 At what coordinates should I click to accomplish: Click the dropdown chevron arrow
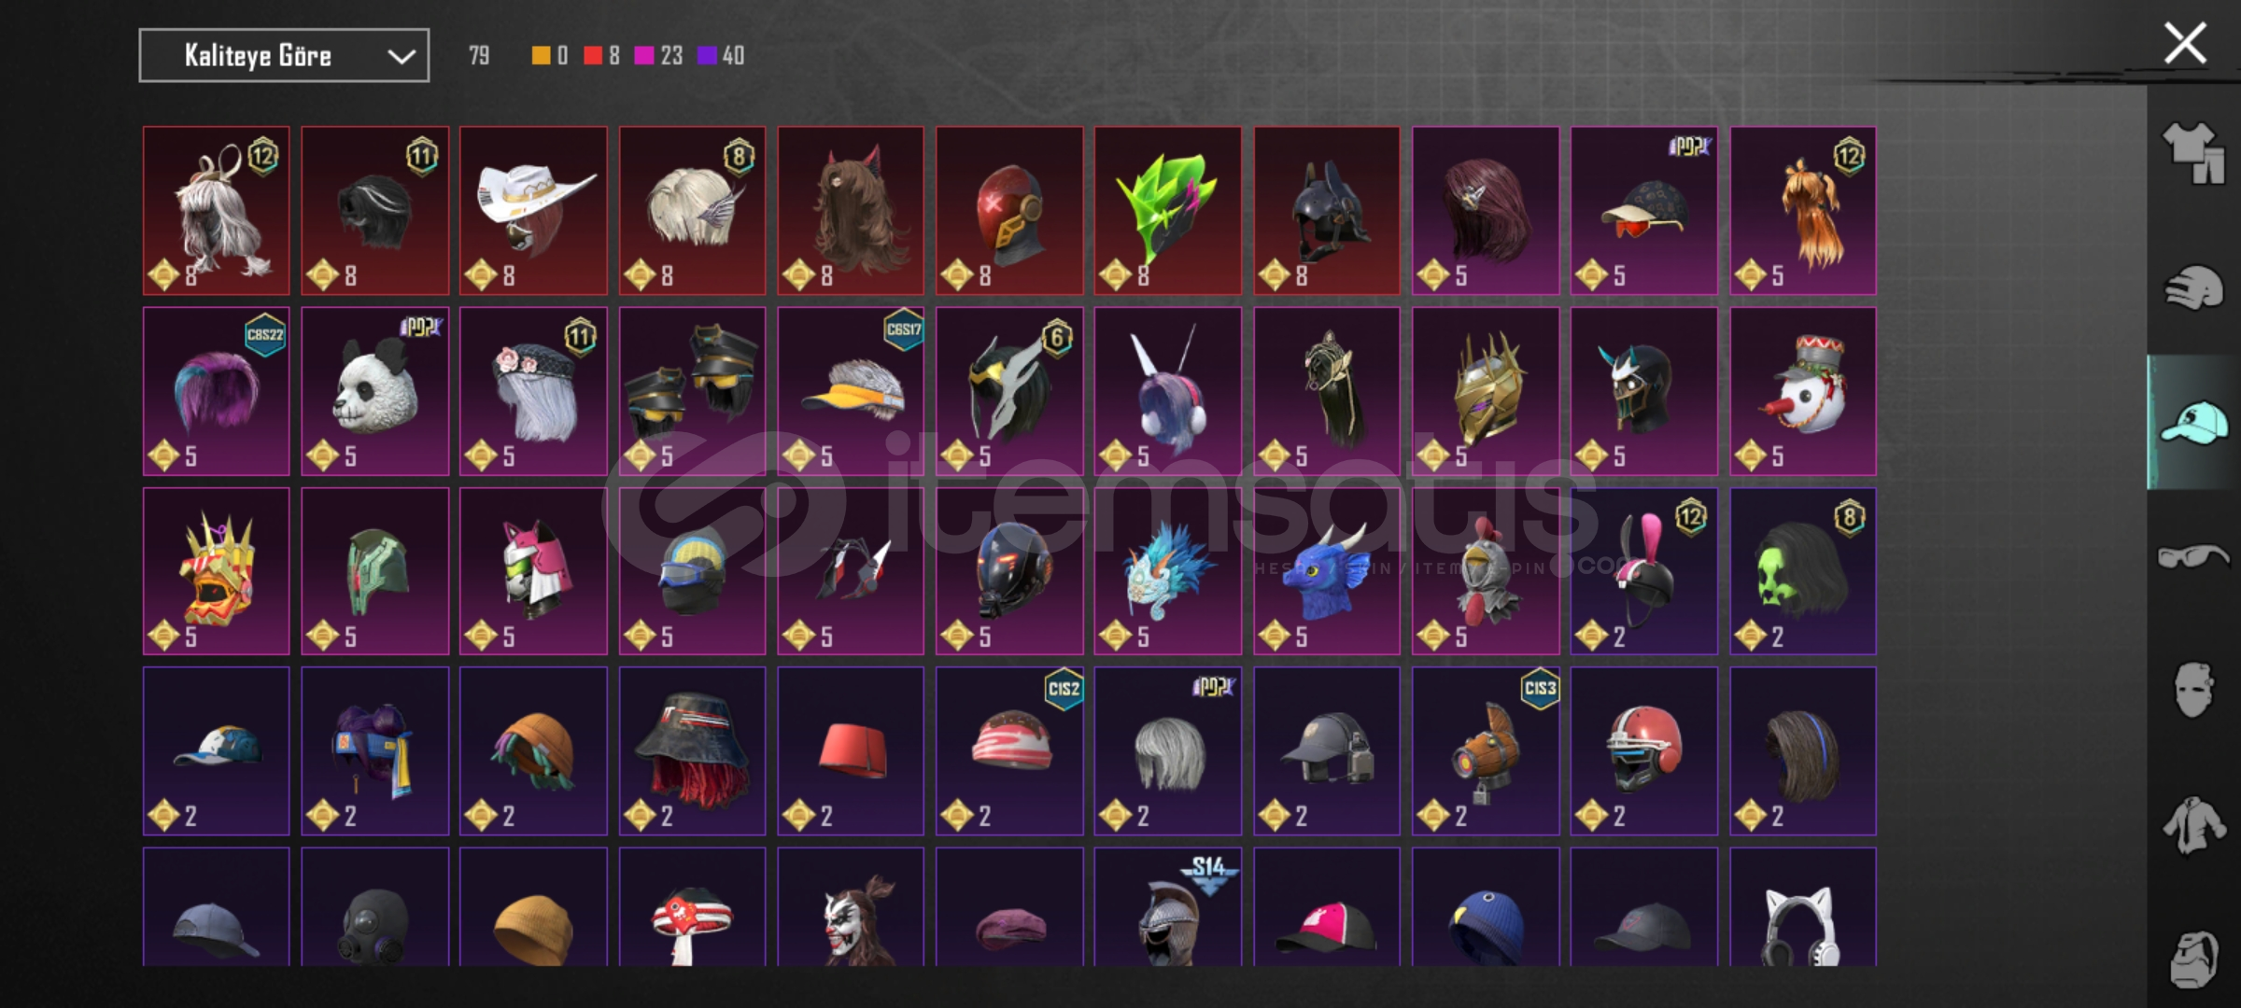click(402, 56)
